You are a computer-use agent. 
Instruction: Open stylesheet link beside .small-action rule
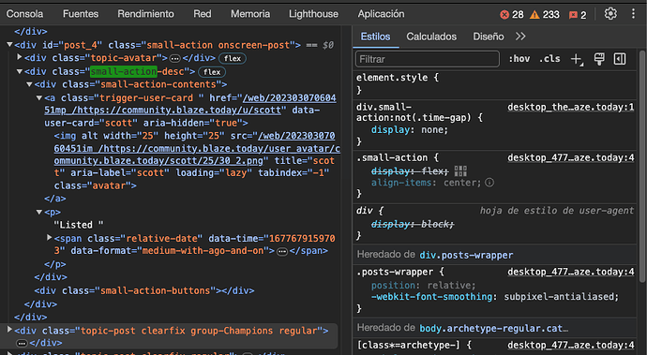(x=571, y=158)
